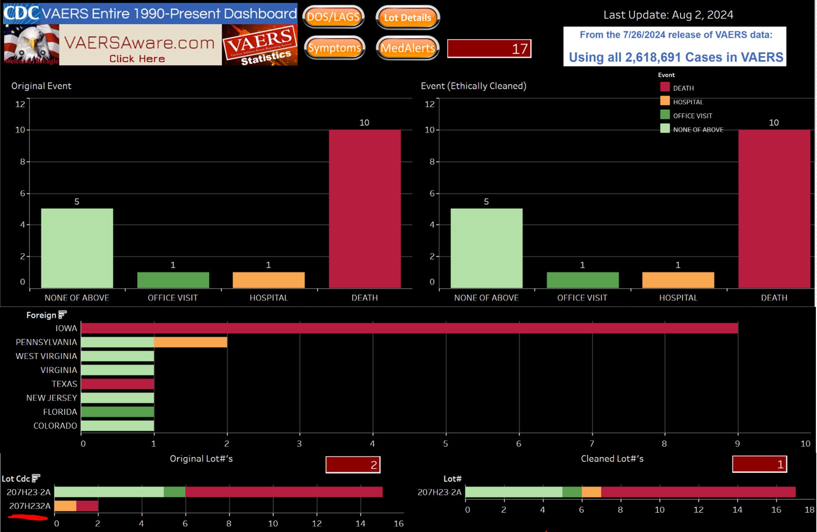Select NONE OF ABOVE legend color swatch
The width and height of the screenshot is (817, 532).
(665, 128)
